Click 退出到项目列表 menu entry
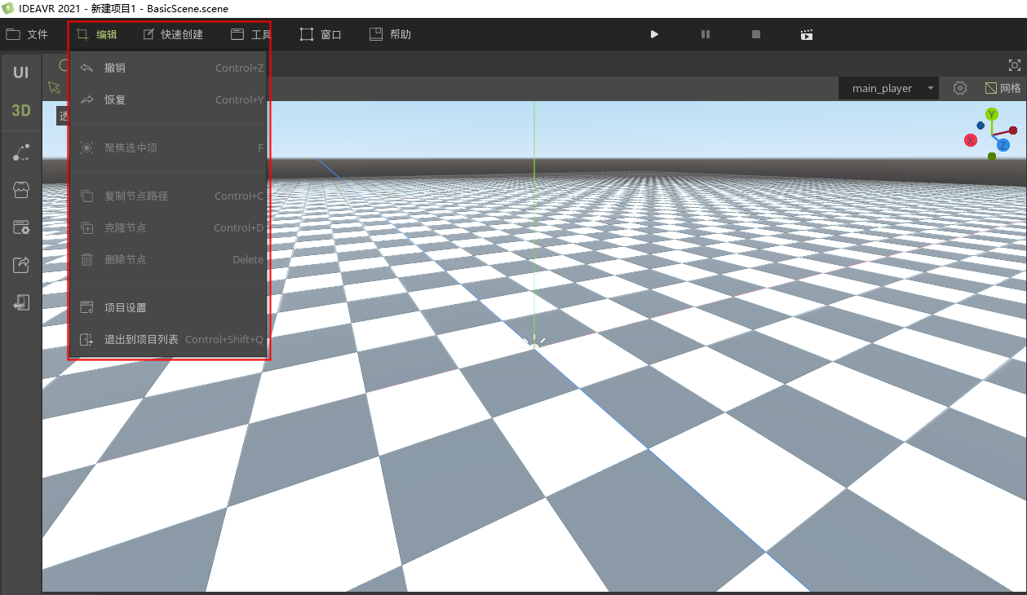 [x=169, y=339]
